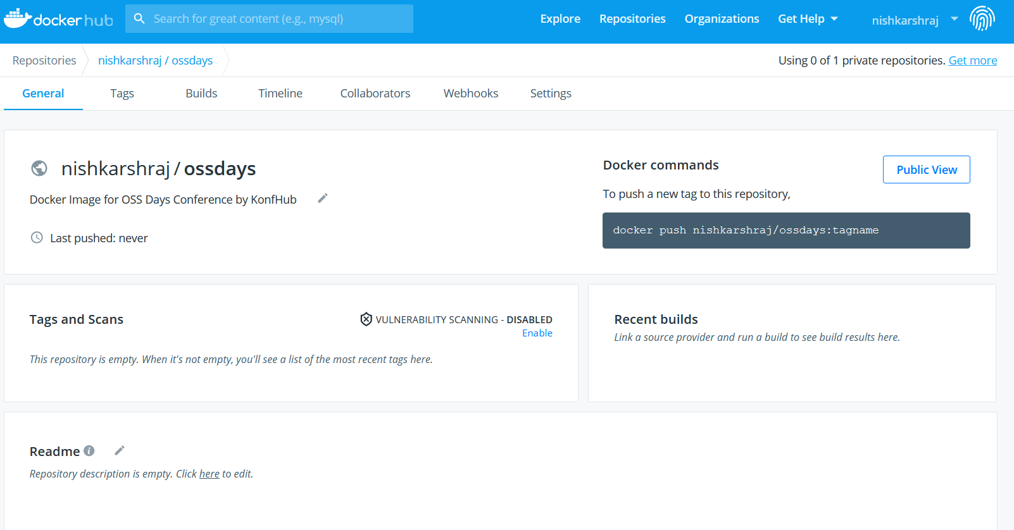Click 'VULNERABILITY SCANNING - DISABLED' label
This screenshot has height=530, width=1014.
tap(464, 320)
